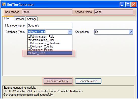Click the Generate xml only button

(58, 81)
